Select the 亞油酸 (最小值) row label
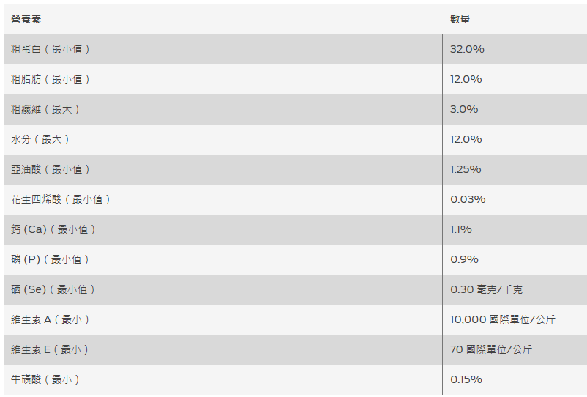Image resolution: width=587 pixels, height=397 pixels. (x=51, y=169)
